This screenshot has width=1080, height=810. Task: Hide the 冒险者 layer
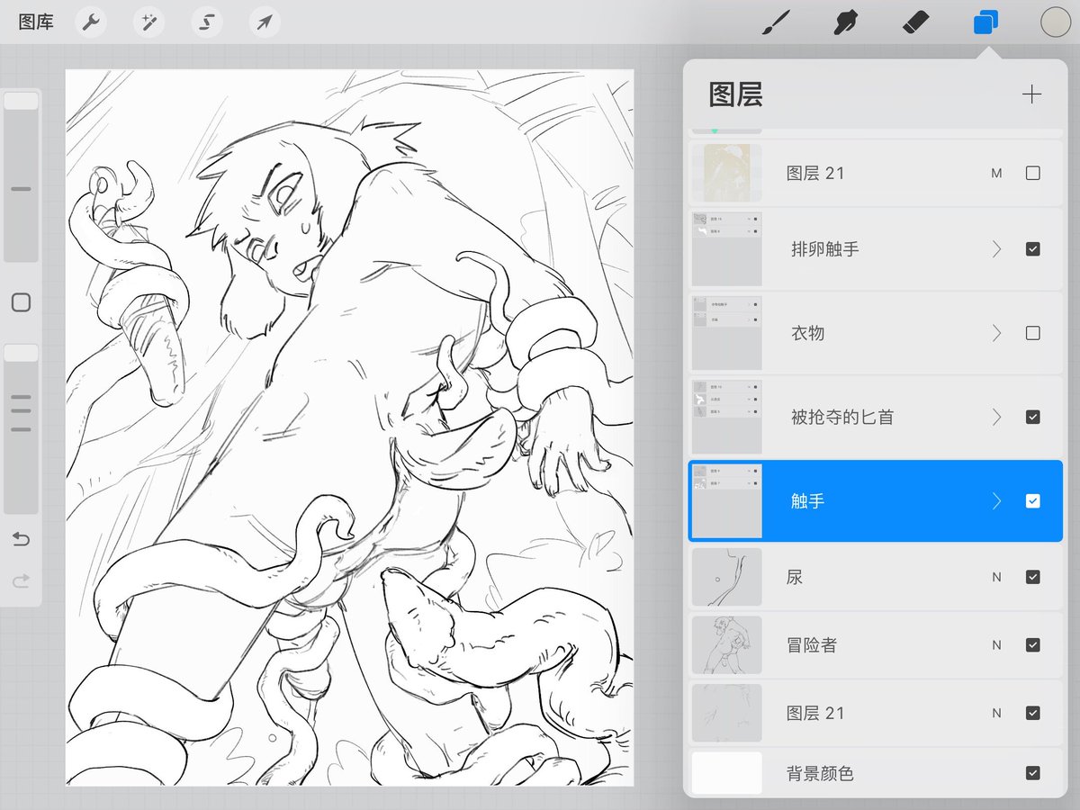[x=1033, y=645]
